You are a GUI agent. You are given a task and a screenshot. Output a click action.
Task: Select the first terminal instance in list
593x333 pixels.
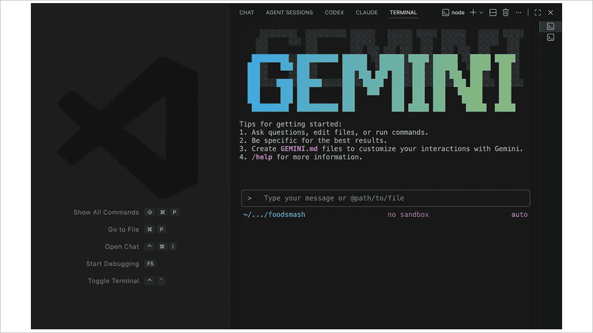tap(550, 27)
